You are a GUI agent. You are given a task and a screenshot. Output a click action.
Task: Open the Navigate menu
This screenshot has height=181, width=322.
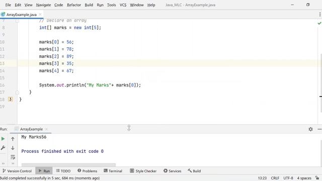coord(43,5)
